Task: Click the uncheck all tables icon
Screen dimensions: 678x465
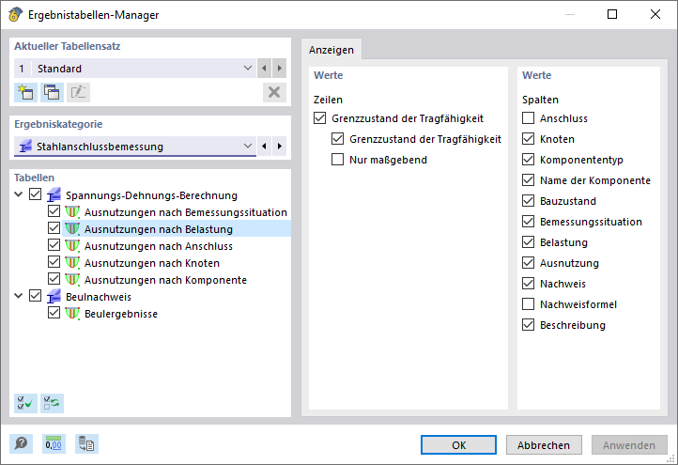Action: coord(52,403)
